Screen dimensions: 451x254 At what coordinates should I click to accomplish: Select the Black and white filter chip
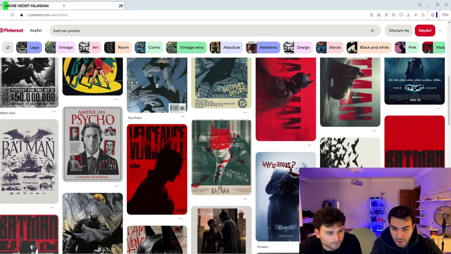pos(369,47)
